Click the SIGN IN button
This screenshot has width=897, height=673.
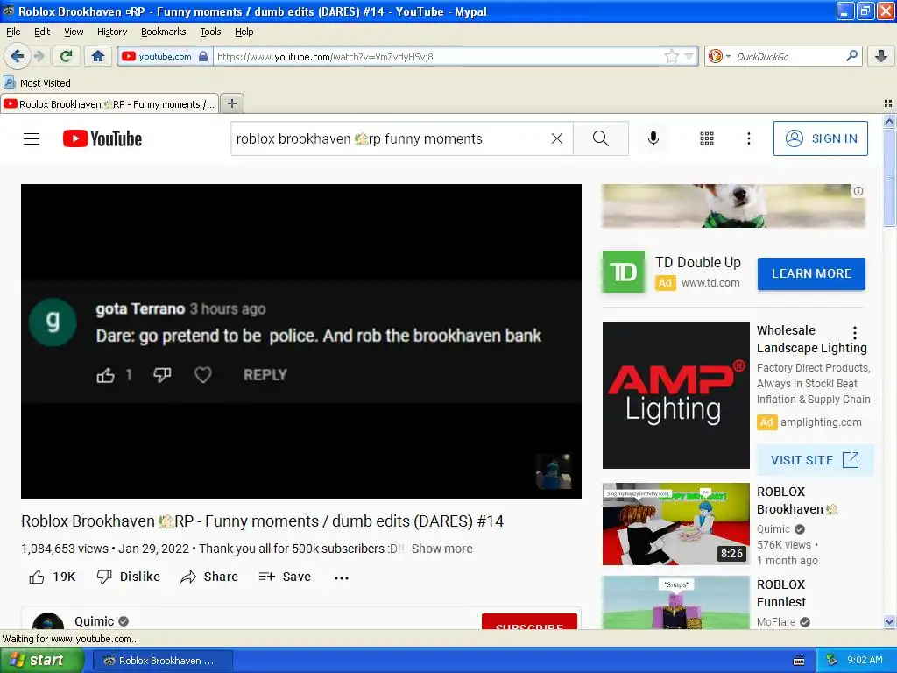820,138
